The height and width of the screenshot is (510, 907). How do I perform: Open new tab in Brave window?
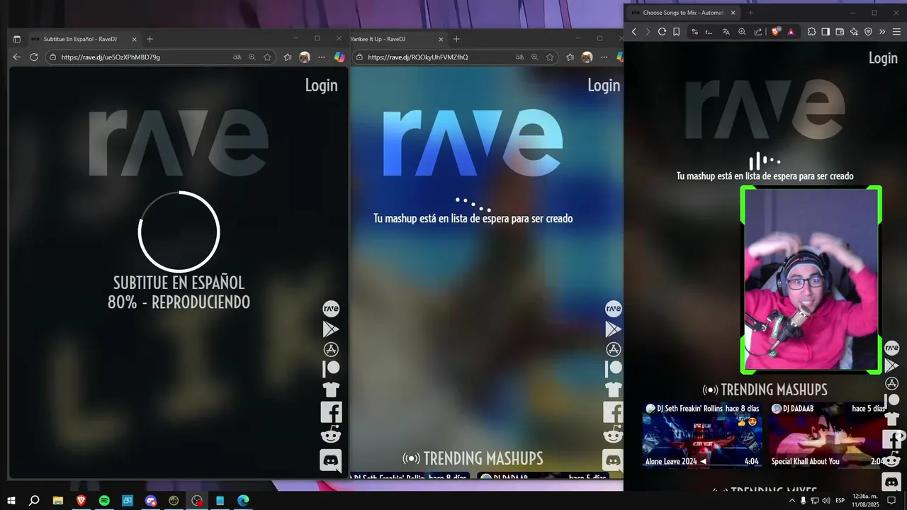pos(750,13)
